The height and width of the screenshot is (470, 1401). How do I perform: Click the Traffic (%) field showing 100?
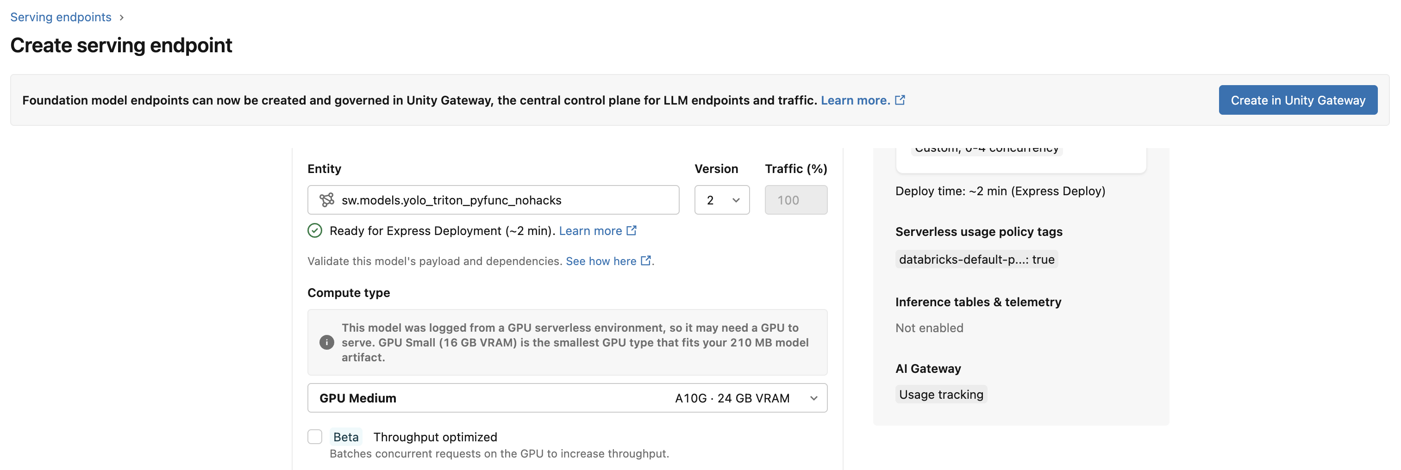tap(796, 200)
